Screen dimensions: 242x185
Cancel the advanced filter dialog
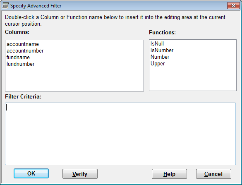(213, 174)
